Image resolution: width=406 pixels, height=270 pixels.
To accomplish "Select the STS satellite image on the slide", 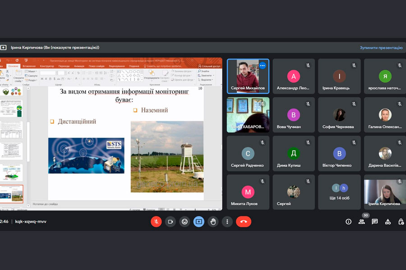I will [86, 156].
